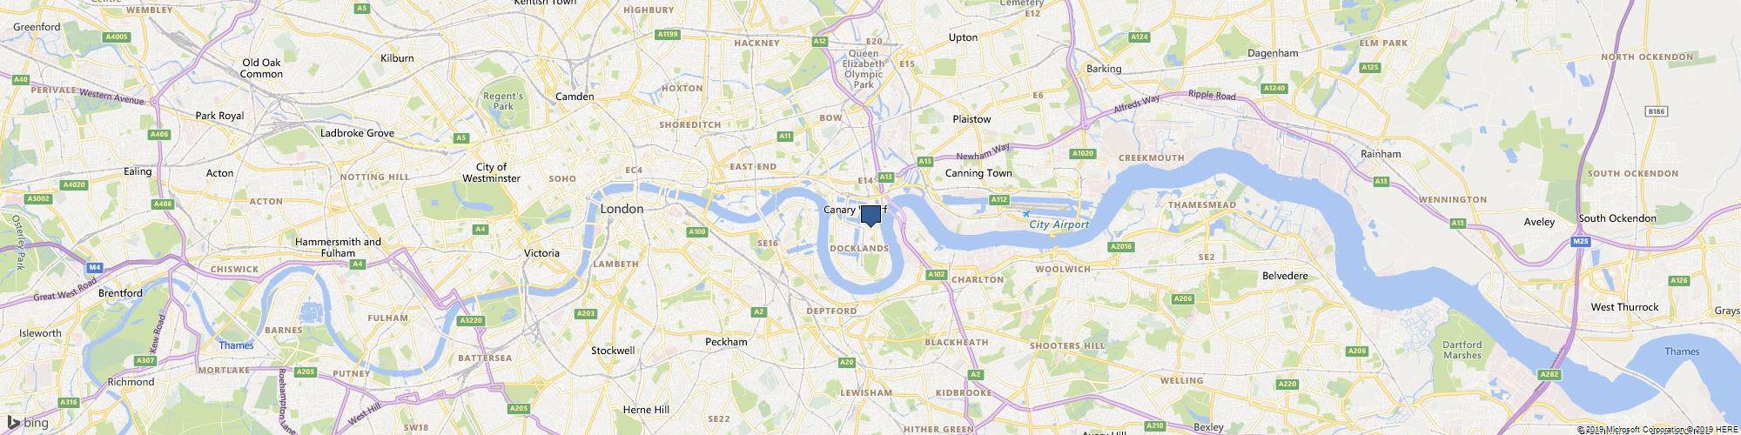This screenshot has height=435, width=1741.
Task: Open the Microsoft Corporation copyright notice
Action: pyautogui.click(x=1631, y=430)
